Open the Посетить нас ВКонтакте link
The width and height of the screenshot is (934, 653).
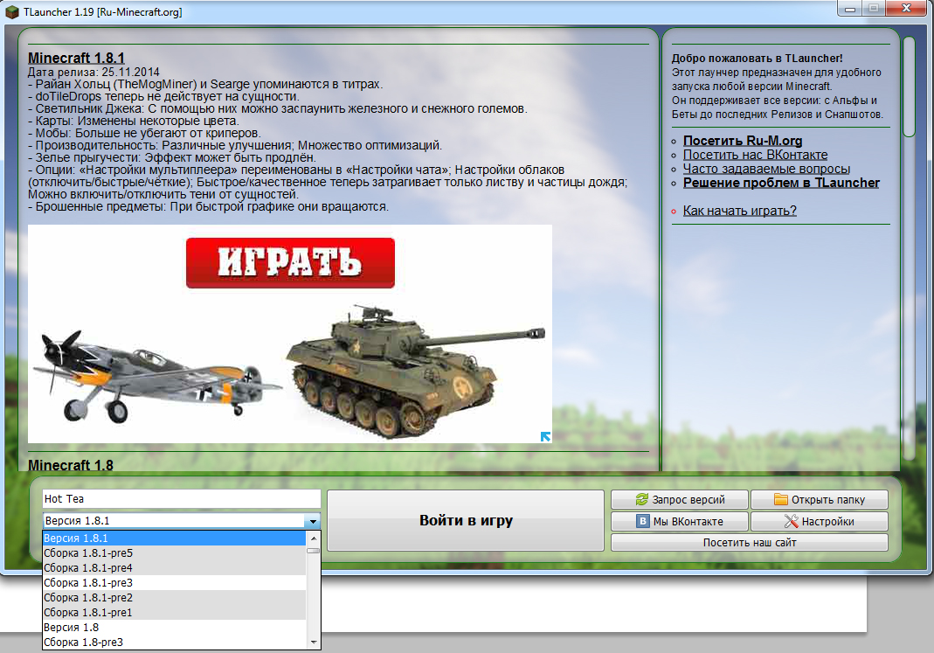click(755, 155)
